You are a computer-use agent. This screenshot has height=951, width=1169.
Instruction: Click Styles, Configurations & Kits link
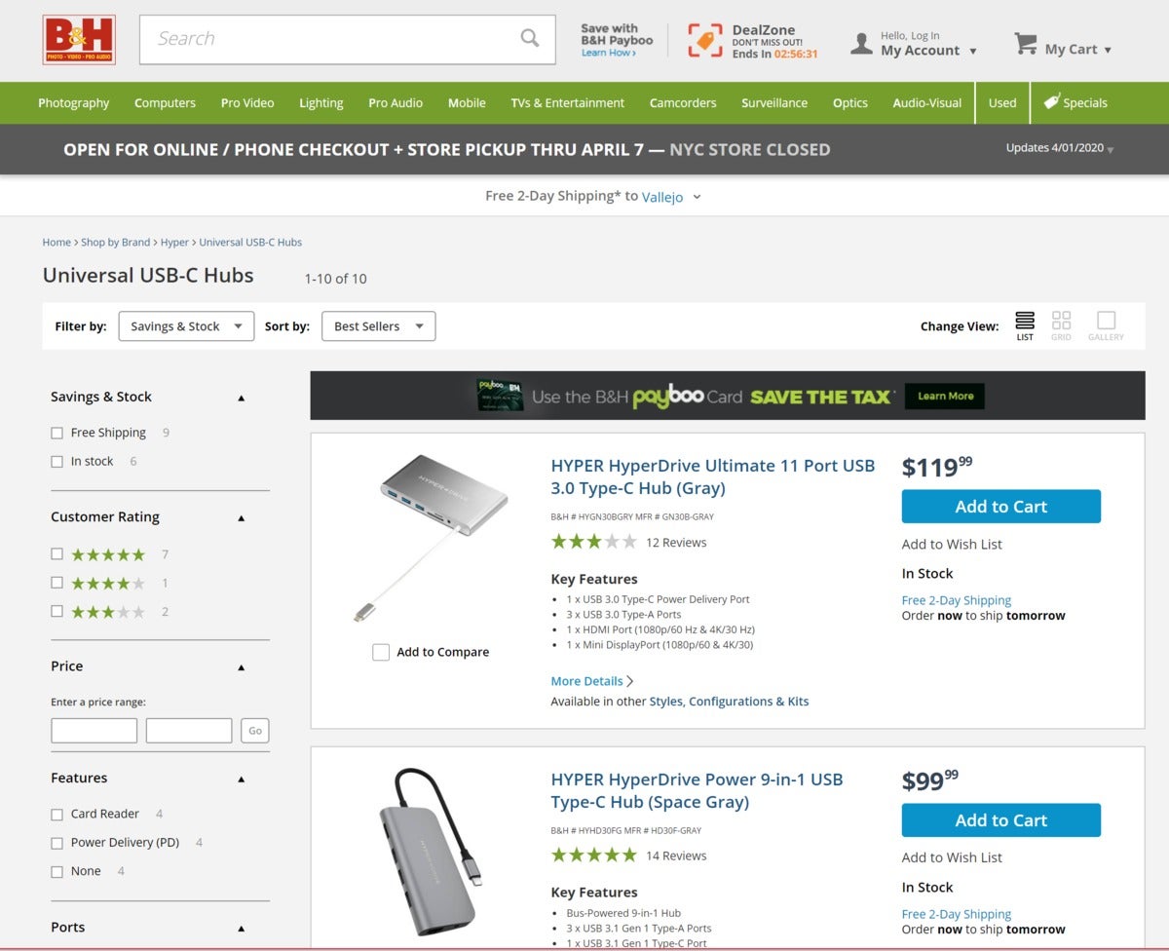[x=729, y=702]
